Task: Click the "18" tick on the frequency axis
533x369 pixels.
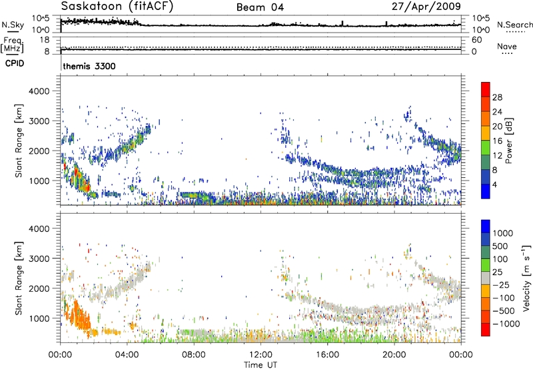Action: pyautogui.click(x=45, y=40)
